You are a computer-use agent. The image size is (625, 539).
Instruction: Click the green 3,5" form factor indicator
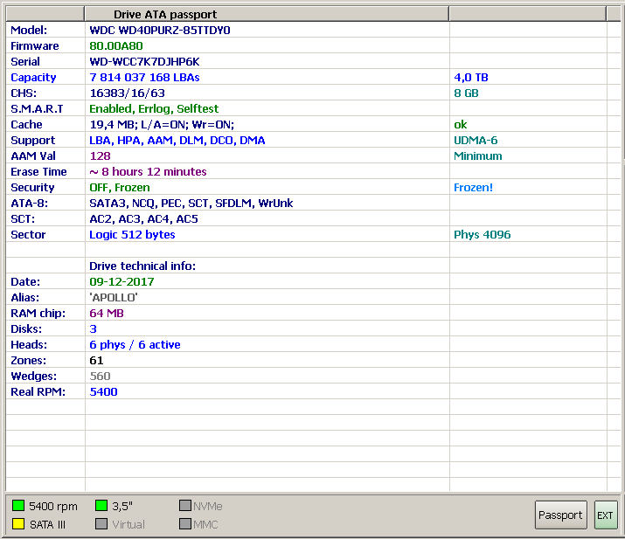[101, 506]
